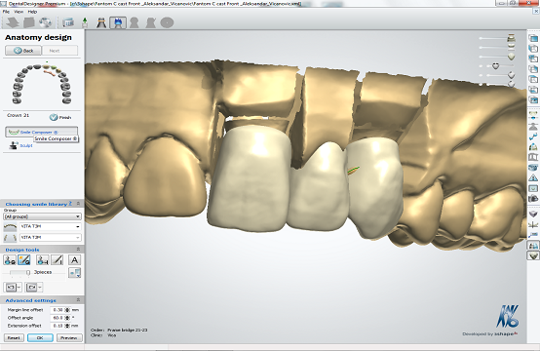Viewport: 540px width, 351px height.
Task: Open help link beside Choosing smile library
Action: 70,204
